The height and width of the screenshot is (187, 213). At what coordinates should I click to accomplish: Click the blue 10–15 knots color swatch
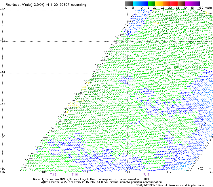pyautogui.click(x=144, y=3)
